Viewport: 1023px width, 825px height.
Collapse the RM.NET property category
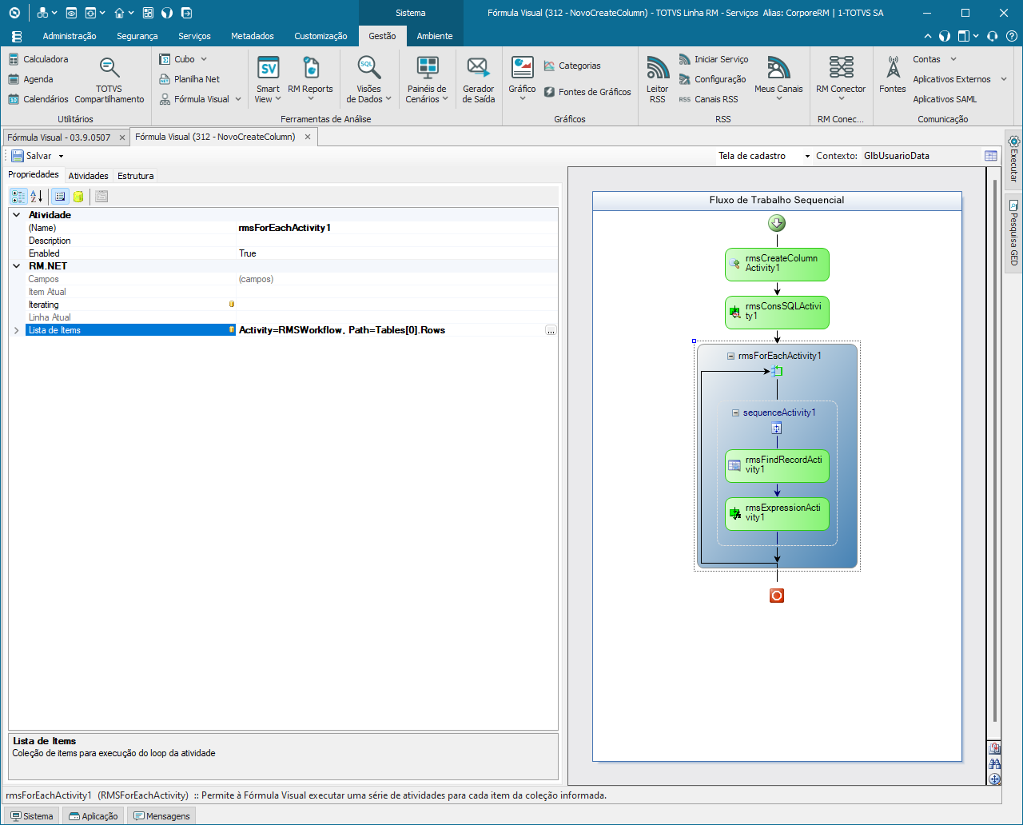(16, 266)
